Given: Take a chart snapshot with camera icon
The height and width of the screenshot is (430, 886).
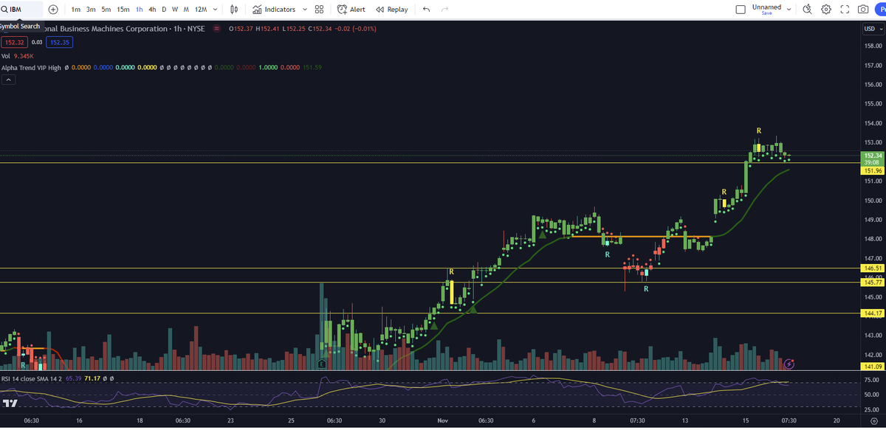Looking at the screenshot, I should coord(864,10).
